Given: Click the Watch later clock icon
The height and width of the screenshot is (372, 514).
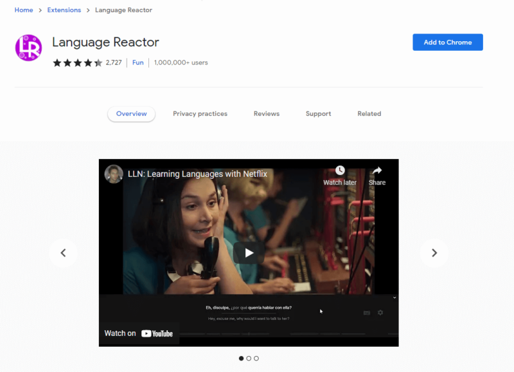Looking at the screenshot, I should coord(340,171).
